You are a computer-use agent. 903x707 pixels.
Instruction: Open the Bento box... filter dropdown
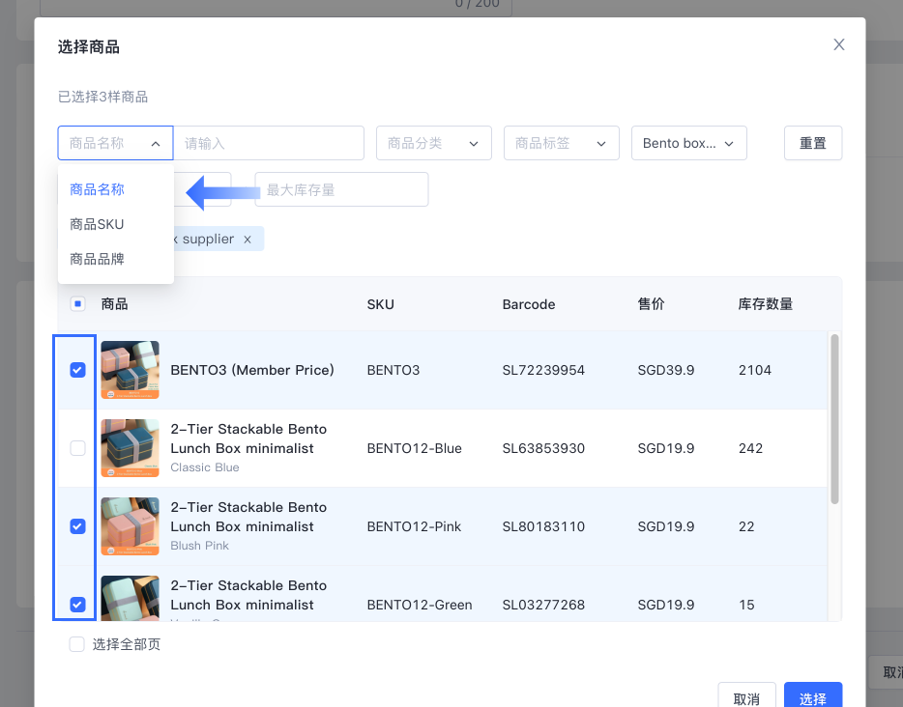pyautogui.click(x=689, y=143)
